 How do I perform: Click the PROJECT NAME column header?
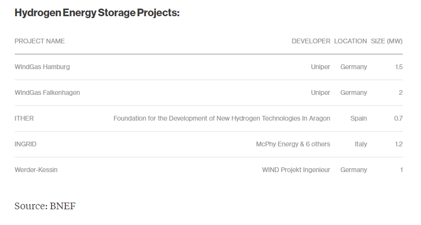coord(40,41)
